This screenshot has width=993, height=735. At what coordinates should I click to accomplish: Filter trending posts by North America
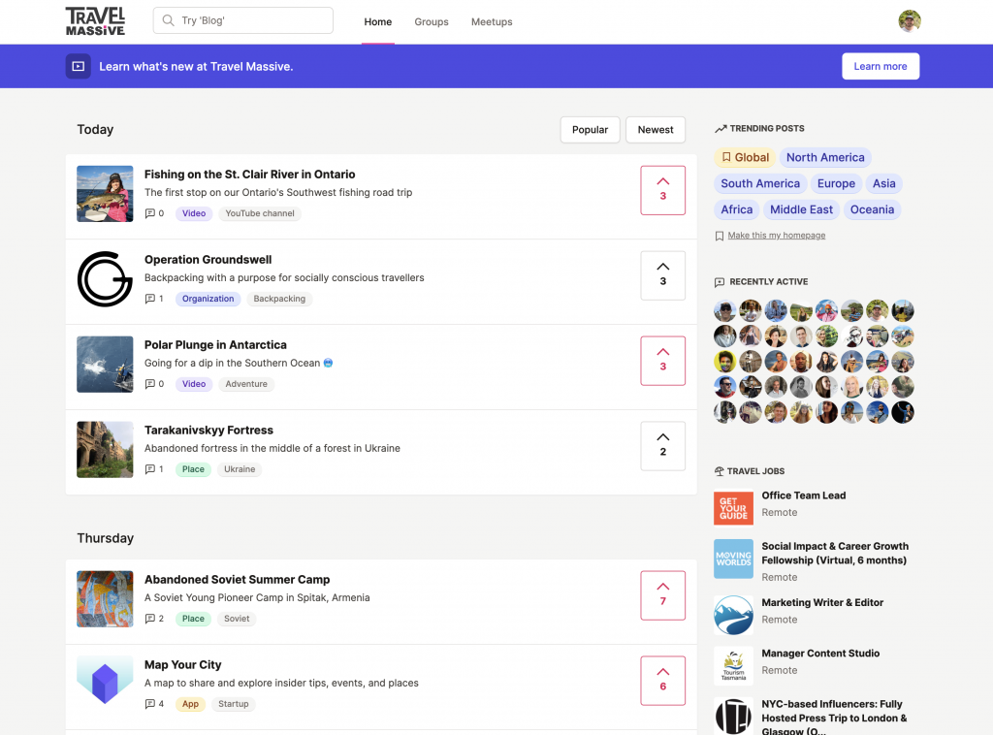coord(825,158)
